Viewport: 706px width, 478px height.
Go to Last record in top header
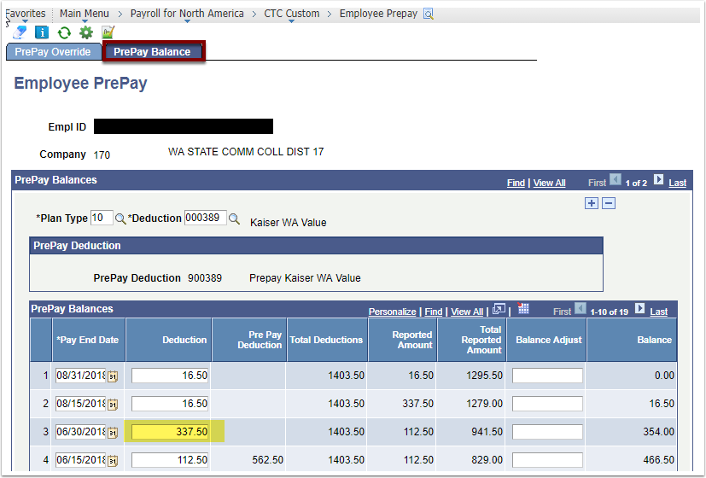pyautogui.click(x=678, y=183)
